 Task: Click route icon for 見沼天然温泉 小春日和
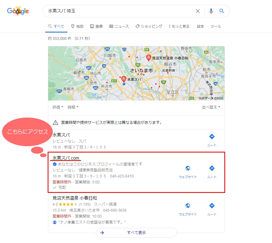pyautogui.click(x=212, y=206)
